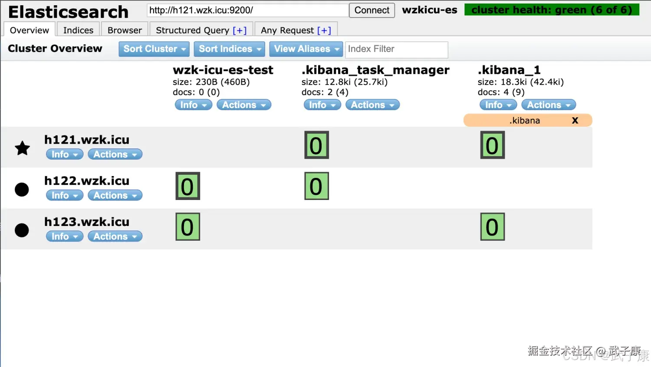Open the Sort Indices dropdown

pos(229,49)
